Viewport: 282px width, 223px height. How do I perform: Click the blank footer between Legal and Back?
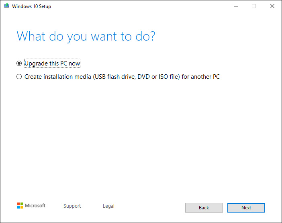[x=150, y=207]
